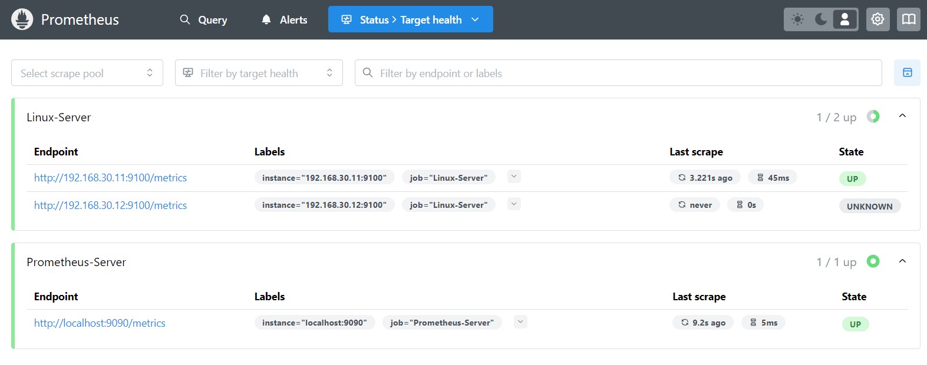The height and width of the screenshot is (365, 927).
Task: Open the Select scrape pool dropdown
Action: 87,73
